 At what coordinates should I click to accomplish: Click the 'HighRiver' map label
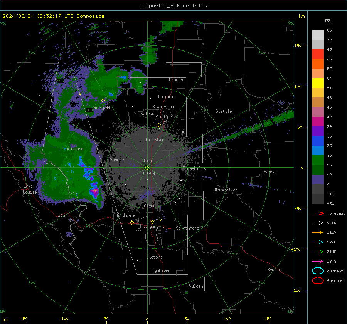[x=160, y=270]
